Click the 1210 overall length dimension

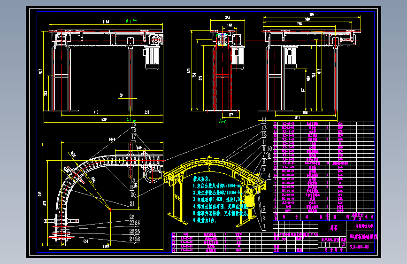point(103,119)
